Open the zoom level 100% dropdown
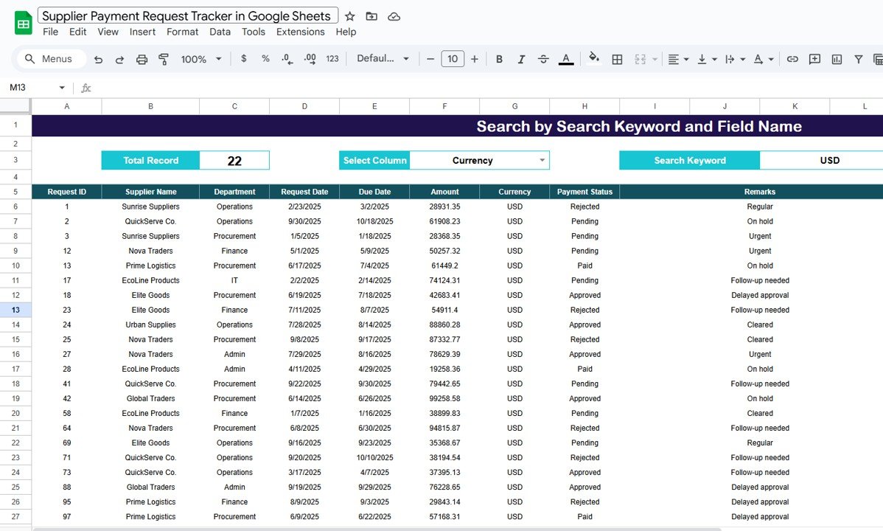This screenshot has height=531, width=883. pos(199,59)
